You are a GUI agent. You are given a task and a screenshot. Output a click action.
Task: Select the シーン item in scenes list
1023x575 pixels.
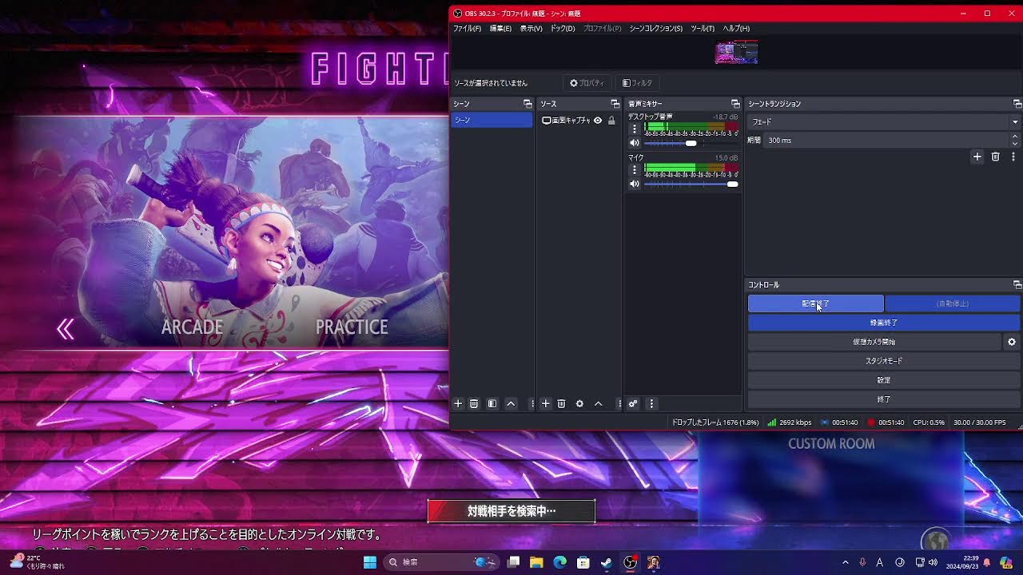(x=492, y=120)
